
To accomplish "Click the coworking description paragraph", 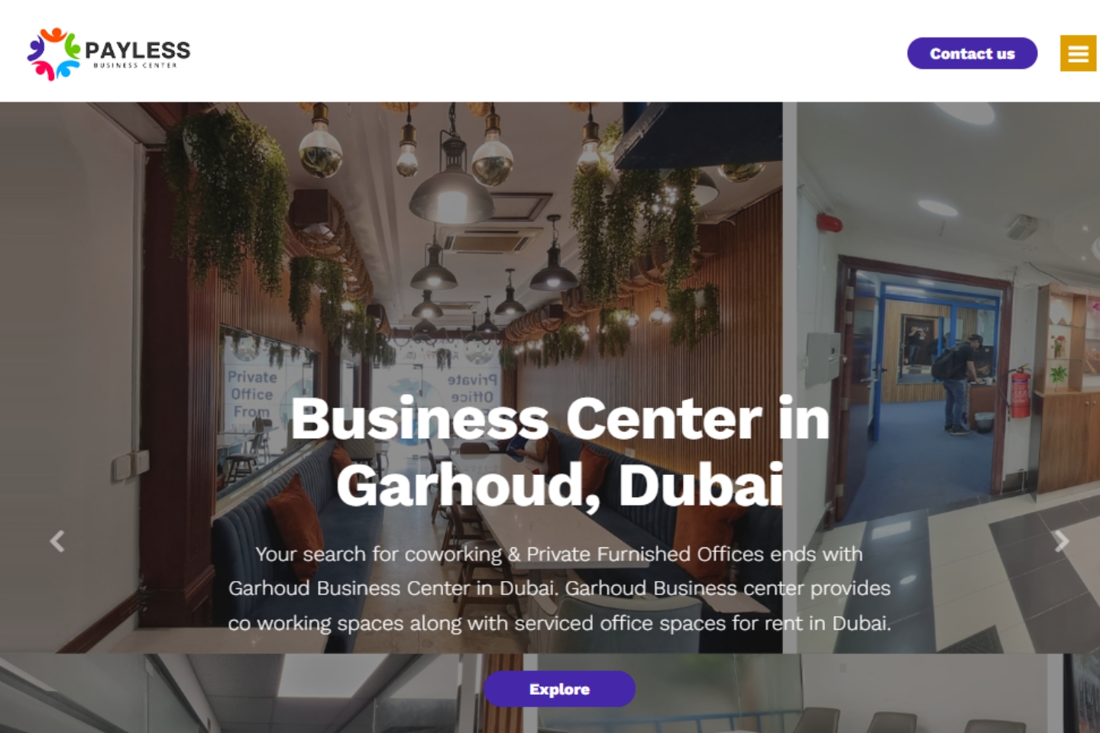I will (560, 589).
